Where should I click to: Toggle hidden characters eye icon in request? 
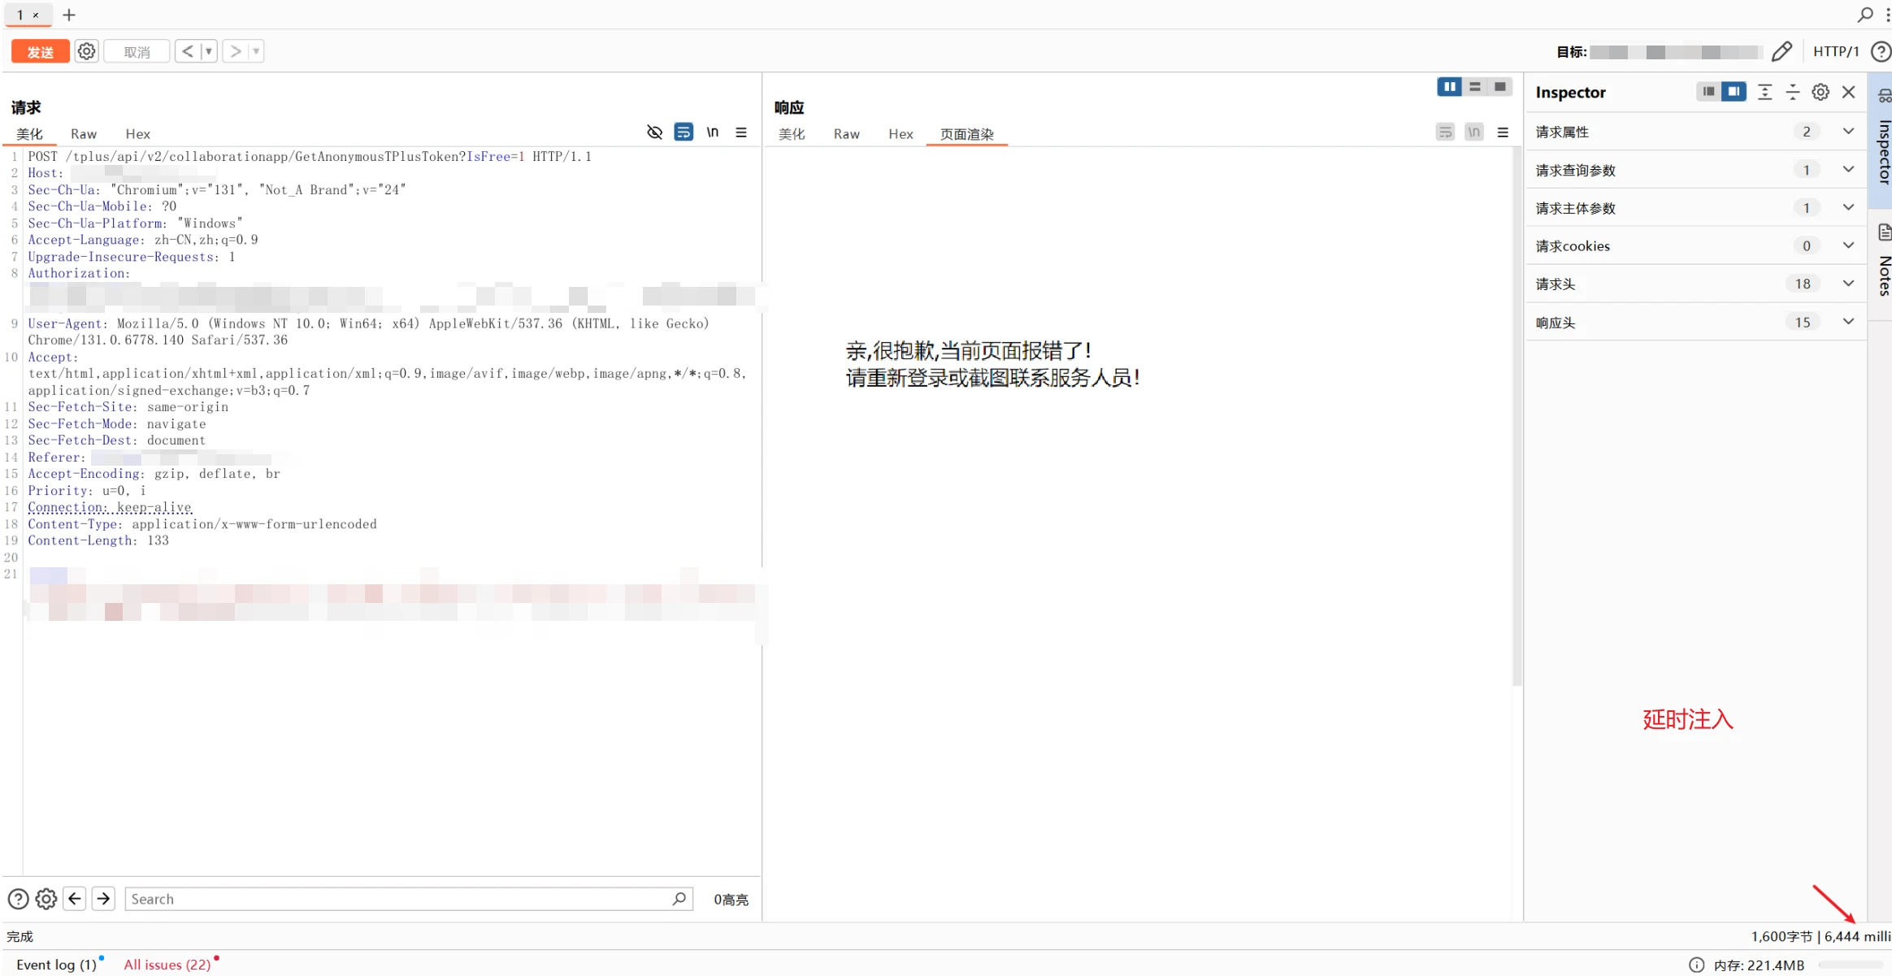click(654, 132)
